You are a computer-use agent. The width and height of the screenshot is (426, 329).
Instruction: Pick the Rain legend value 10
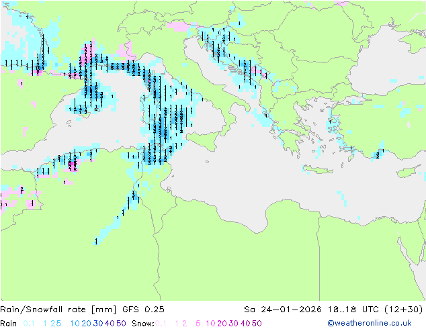coord(75,324)
